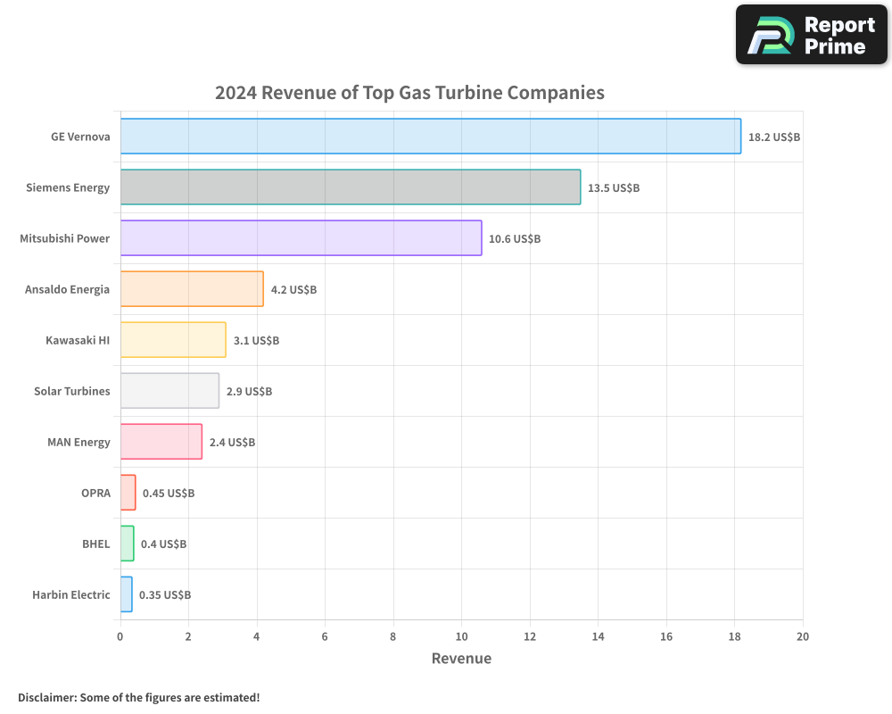Click the Revenue axis label
892x714 pixels.
tap(461, 658)
